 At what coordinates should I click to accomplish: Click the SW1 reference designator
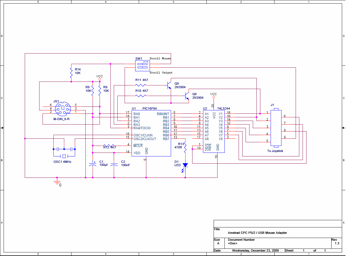click(x=139, y=59)
